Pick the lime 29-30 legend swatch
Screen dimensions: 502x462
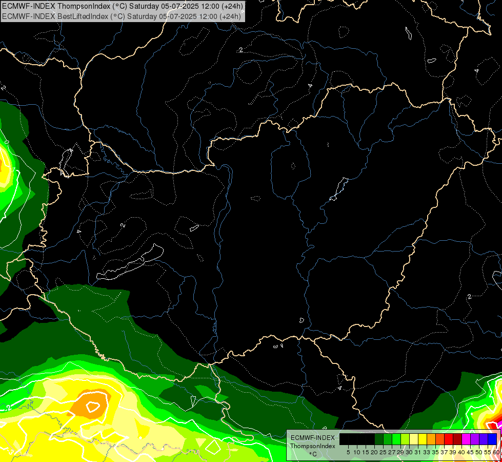pyautogui.click(x=405, y=439)
